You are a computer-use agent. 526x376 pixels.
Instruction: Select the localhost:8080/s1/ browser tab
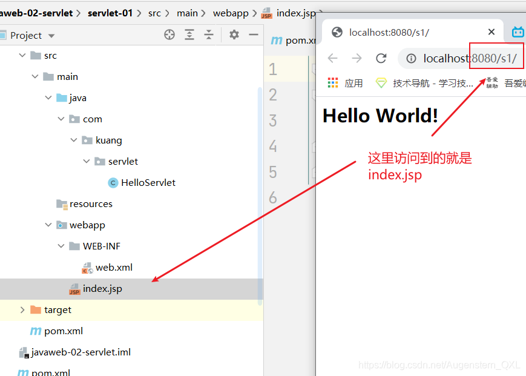click(x=389, y=32)
